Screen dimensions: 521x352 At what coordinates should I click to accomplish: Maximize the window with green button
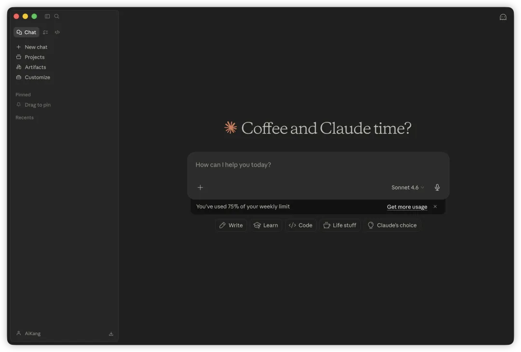click(x=34, y=16)
